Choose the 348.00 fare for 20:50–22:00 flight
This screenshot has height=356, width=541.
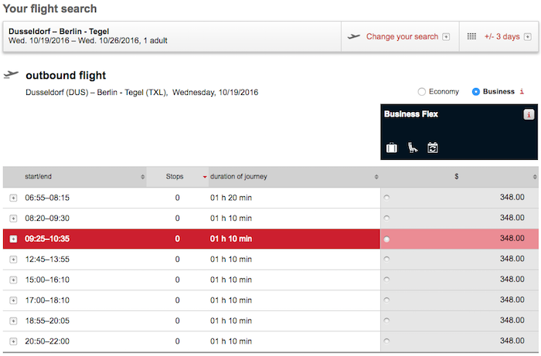386,341
